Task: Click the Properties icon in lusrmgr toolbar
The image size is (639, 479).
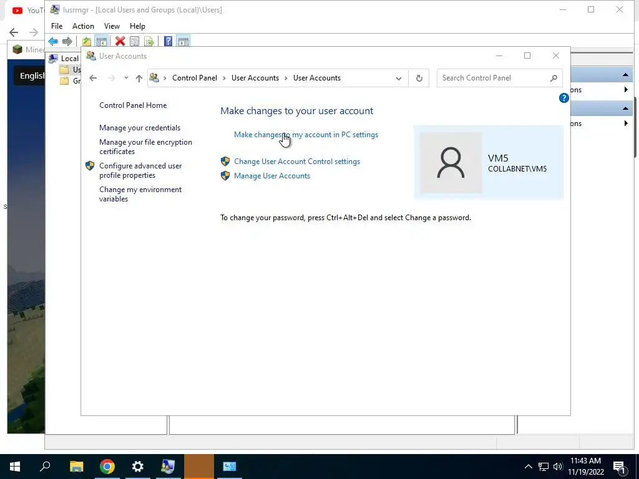Action: point(135,41)
